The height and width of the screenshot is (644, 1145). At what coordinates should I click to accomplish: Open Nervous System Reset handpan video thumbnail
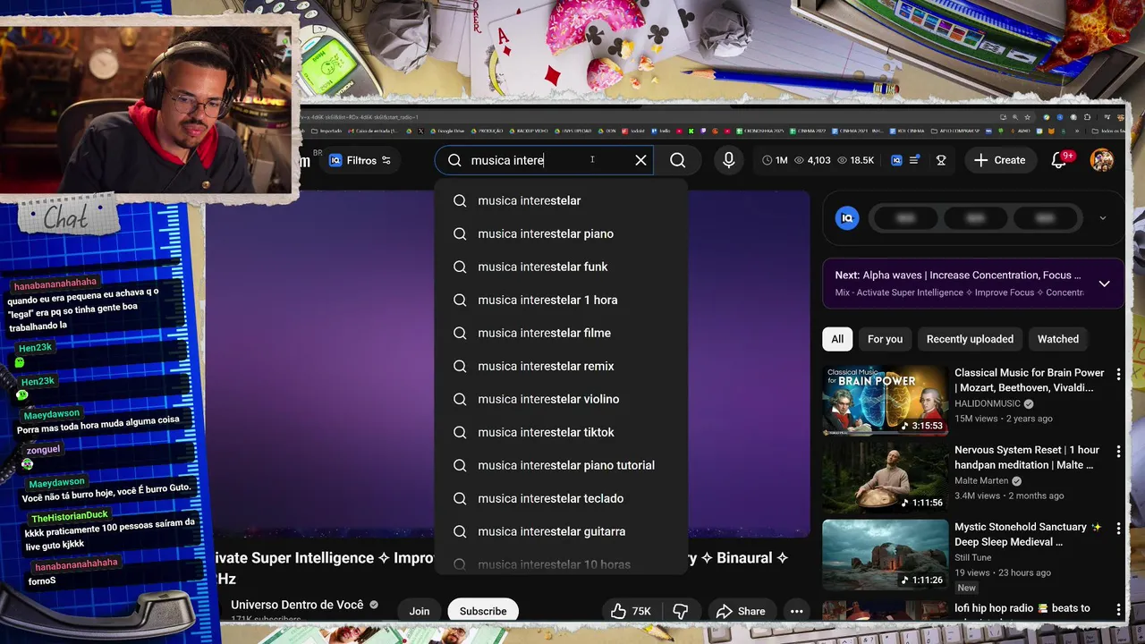[x=885, y=477]
